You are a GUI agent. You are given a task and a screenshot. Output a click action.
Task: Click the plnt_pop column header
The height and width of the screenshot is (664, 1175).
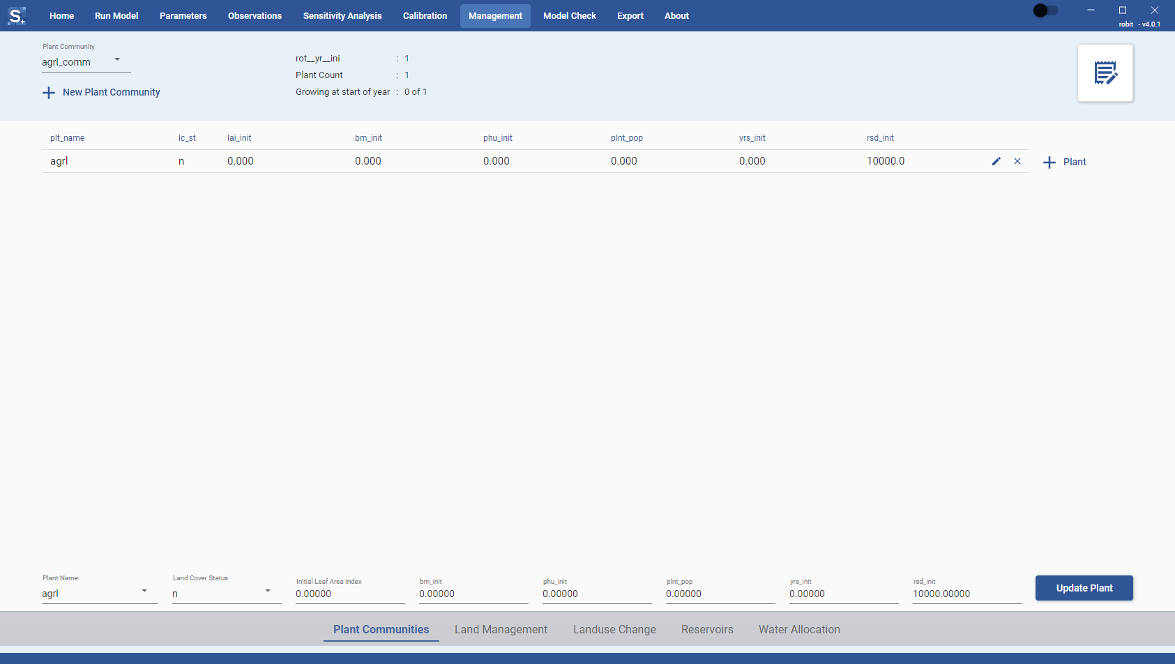click(627, 138)
